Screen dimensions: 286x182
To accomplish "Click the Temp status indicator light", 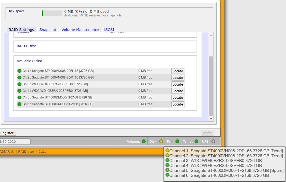I will 196,141.
